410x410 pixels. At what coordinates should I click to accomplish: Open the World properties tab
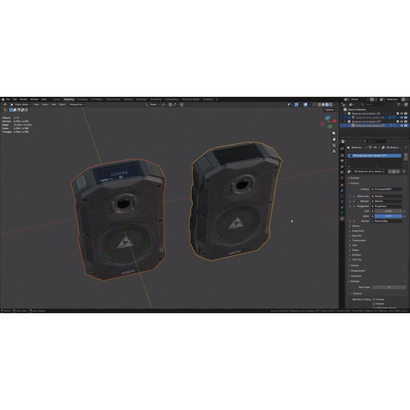pos(342,178)
